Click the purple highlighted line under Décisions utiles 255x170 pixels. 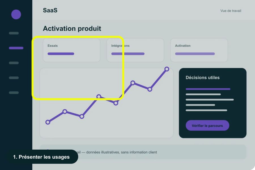point(208,89)
